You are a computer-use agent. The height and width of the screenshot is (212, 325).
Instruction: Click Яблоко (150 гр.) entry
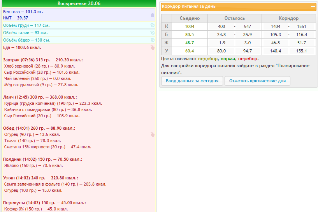point(33,165)
